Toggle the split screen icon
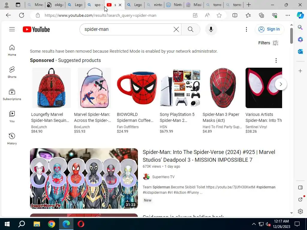This screenshot has width=307, height=230. coord(235,15)
